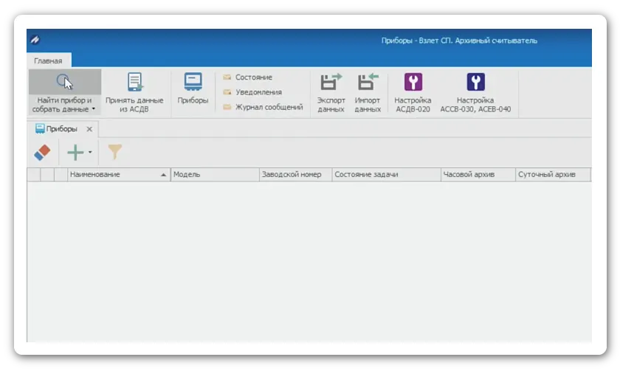Click the eraser clear icon
Screen dimensions: 620x374
point(43,153)
